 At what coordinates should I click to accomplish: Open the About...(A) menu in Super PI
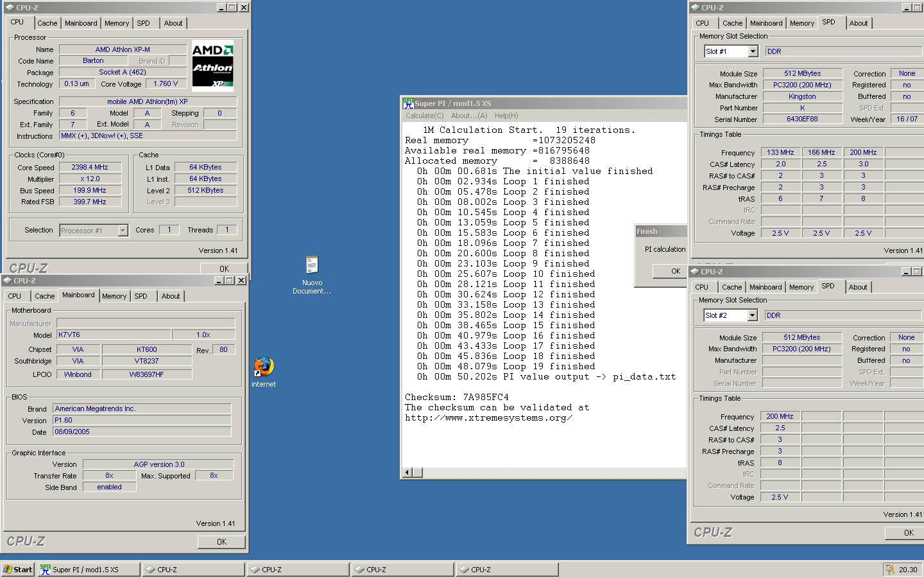pyautogui.click(x=469, y=116)
